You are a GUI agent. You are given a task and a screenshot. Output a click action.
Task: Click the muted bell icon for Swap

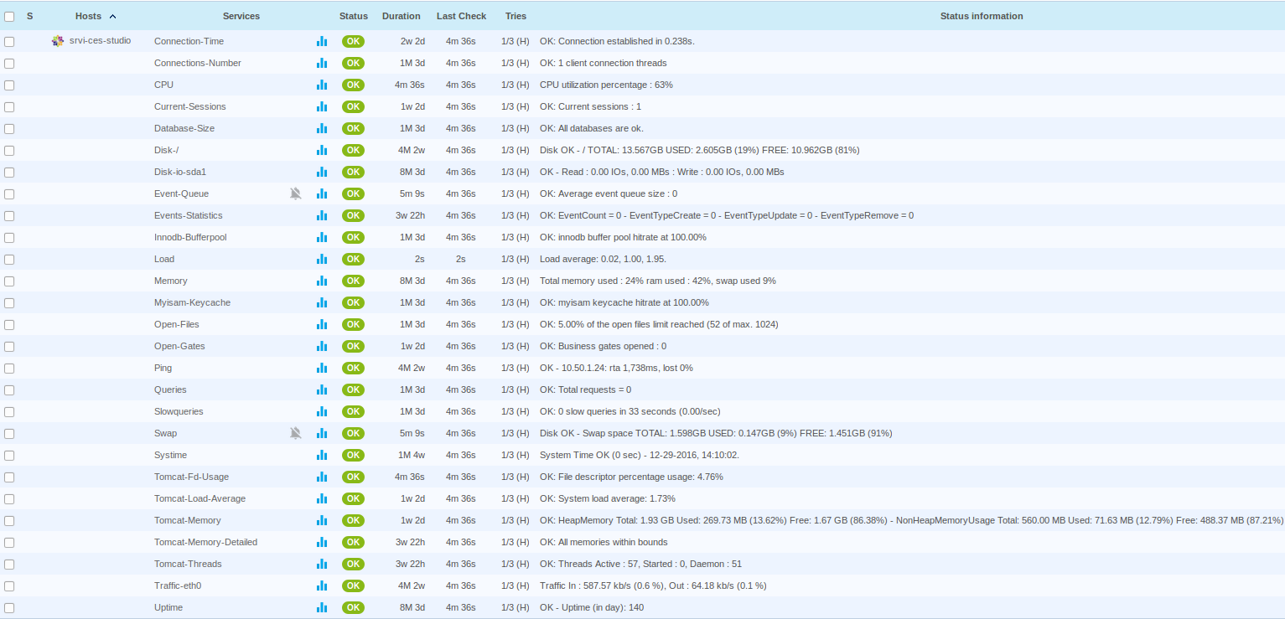tap(295, 433)
